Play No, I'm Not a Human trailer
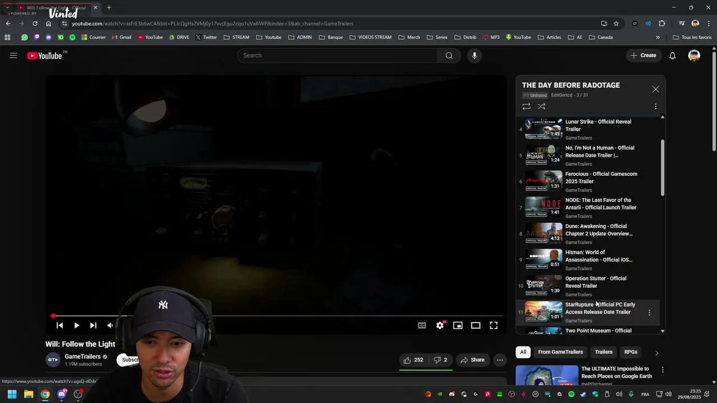Image resolution: width=717 pixels, height=403 pixels. click(588, 155)
